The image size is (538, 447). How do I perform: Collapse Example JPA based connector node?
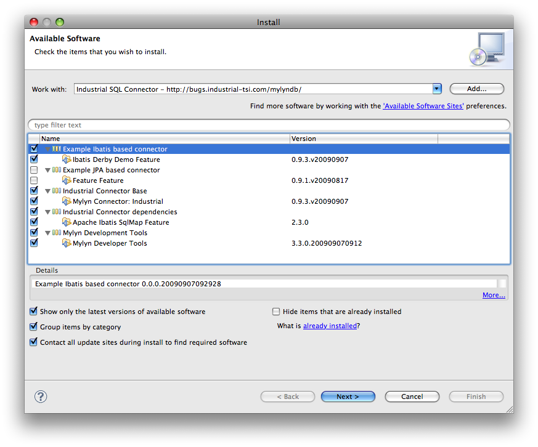coord(47,170)
